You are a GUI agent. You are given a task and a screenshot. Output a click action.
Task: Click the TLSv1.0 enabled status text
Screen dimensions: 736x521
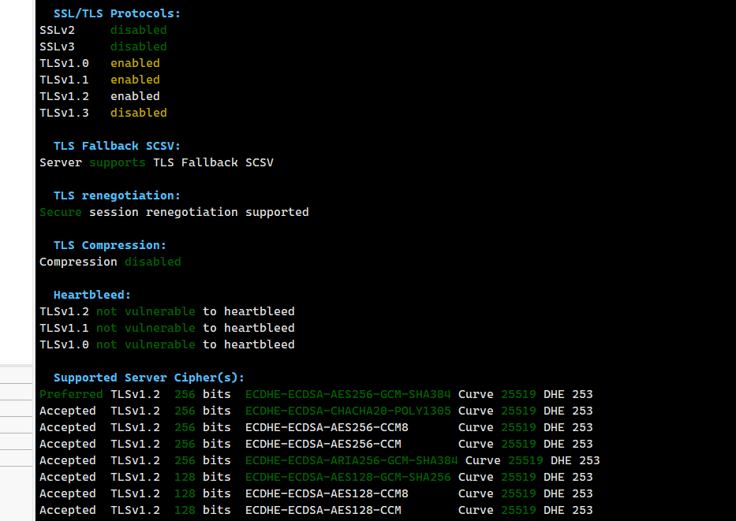coord(135,63)
